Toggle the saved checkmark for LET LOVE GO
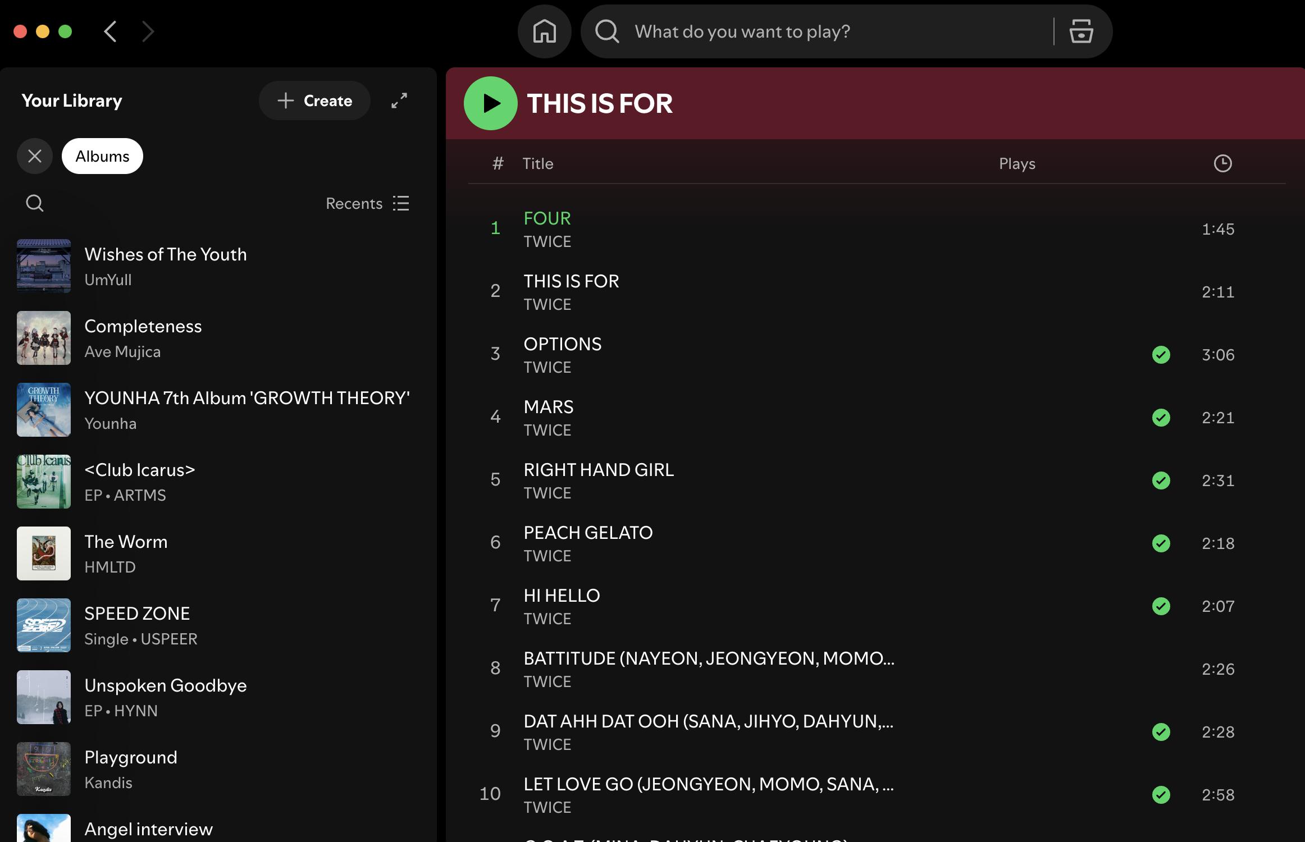 (x=1161, y=795)
